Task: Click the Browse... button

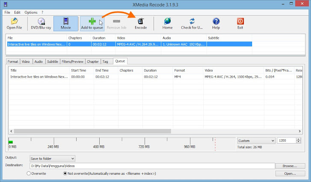Action: click(x=290, y=166)
